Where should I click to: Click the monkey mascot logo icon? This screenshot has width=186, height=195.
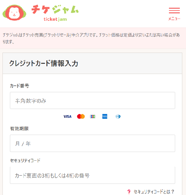14,13
